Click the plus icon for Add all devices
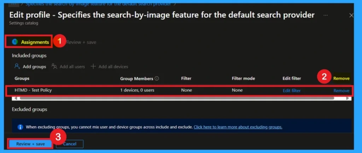 click(93, 67)
